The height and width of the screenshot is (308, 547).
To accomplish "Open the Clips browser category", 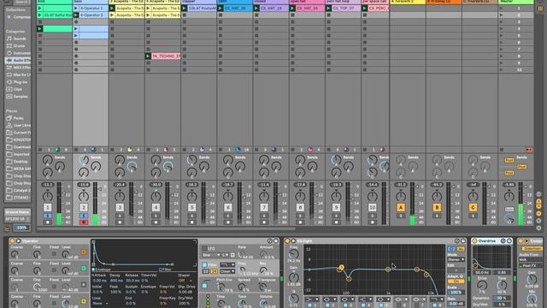I will pyautogui.click(x=15, y=89).
